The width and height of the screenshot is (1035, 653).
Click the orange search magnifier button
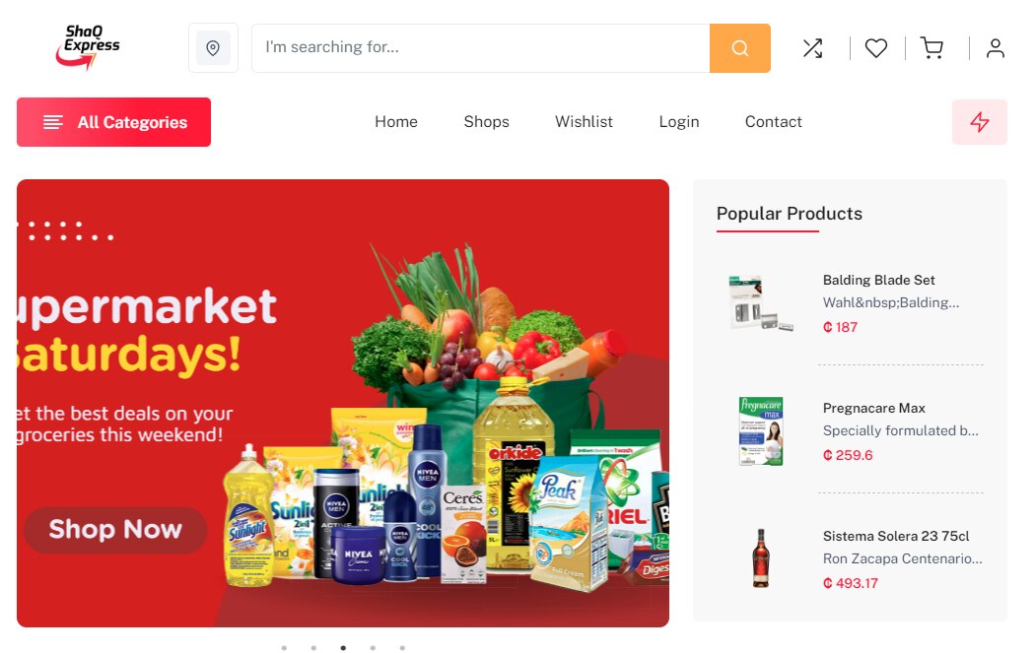[740, 48]
